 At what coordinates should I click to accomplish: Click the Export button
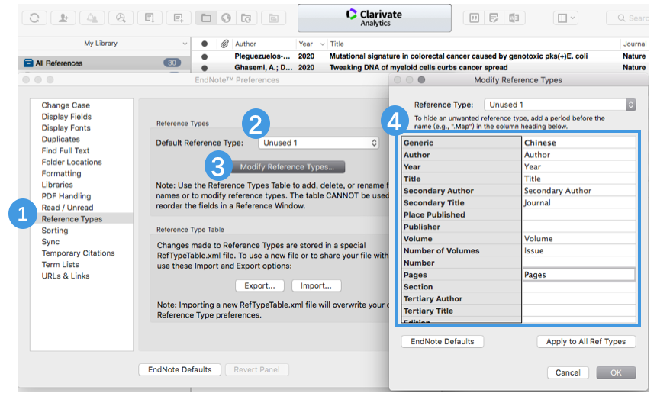coord(259,285)
